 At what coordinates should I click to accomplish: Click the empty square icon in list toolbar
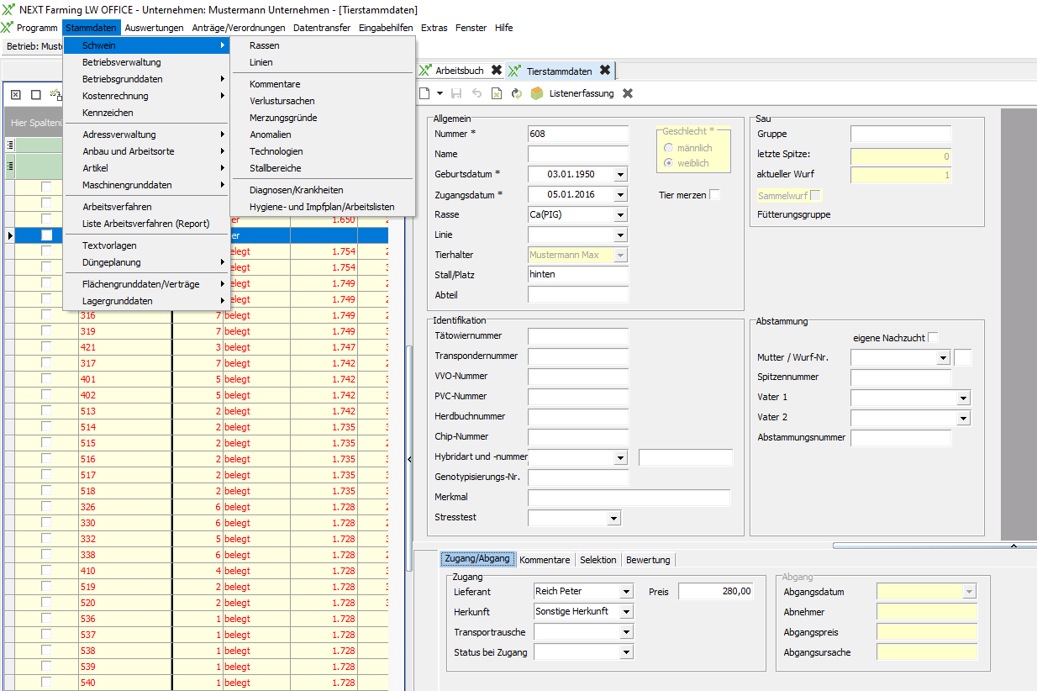click(35, 95)
